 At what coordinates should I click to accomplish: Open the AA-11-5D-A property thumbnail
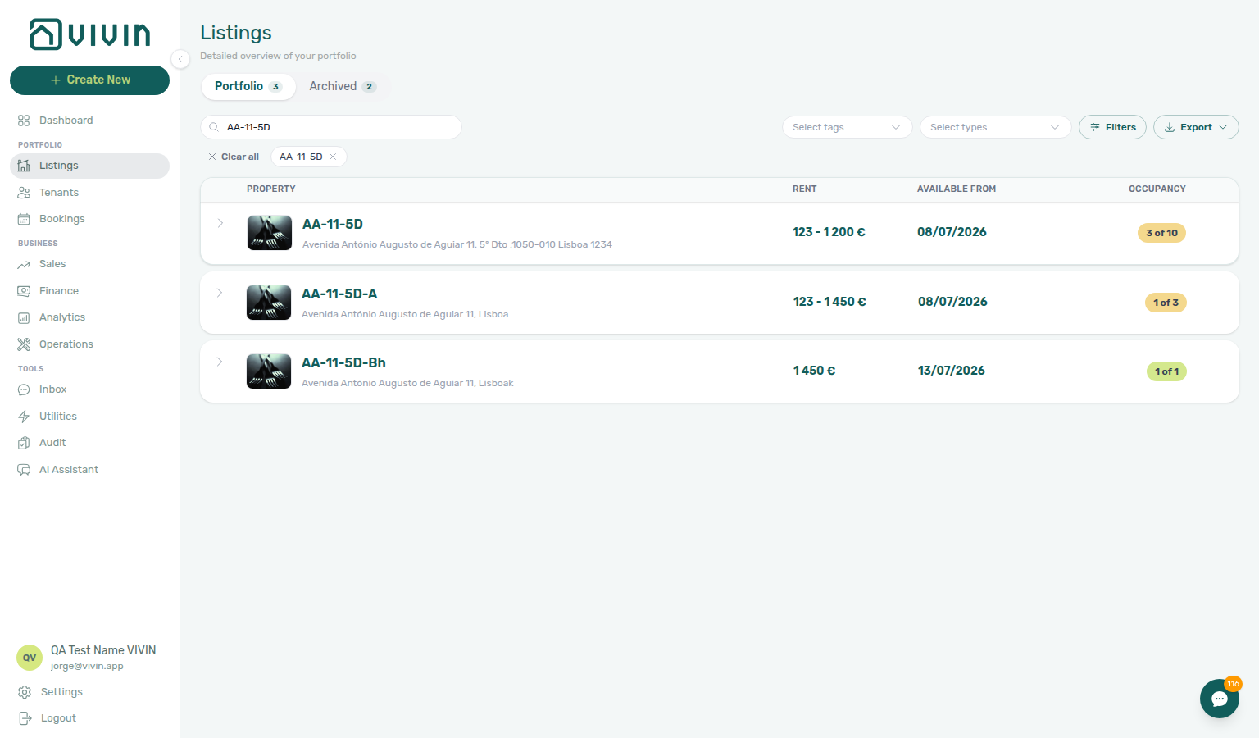269,303
